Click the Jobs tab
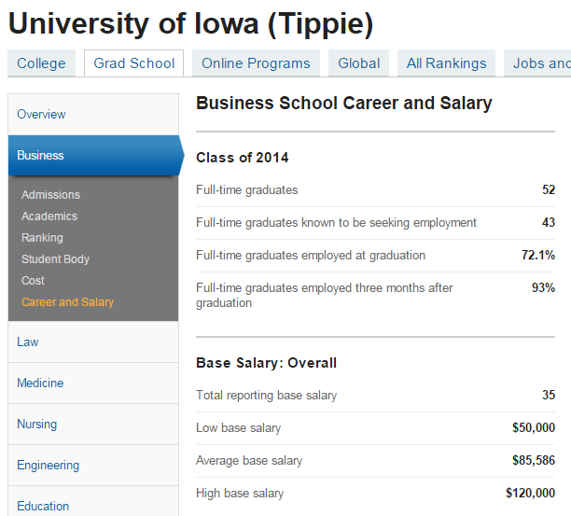This screenshot has width=571, height=516. click(539, 63)
